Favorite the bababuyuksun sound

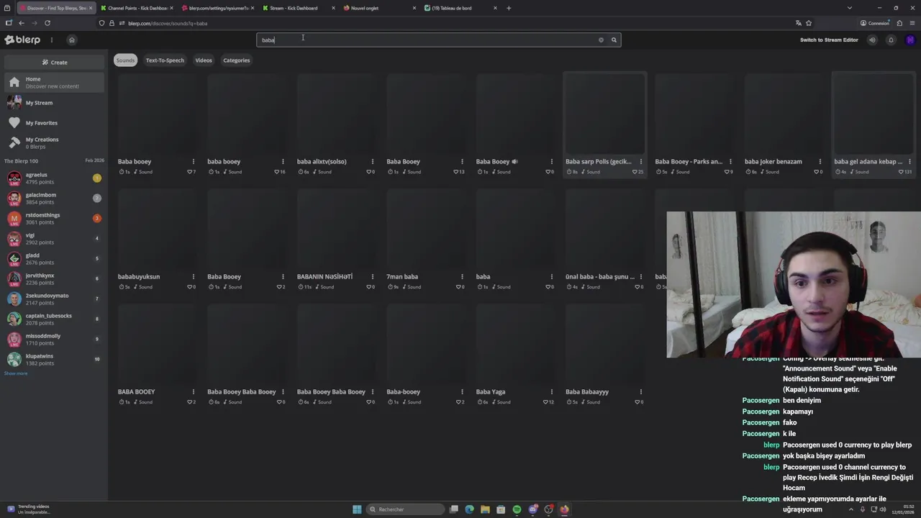tap(189, 287)
